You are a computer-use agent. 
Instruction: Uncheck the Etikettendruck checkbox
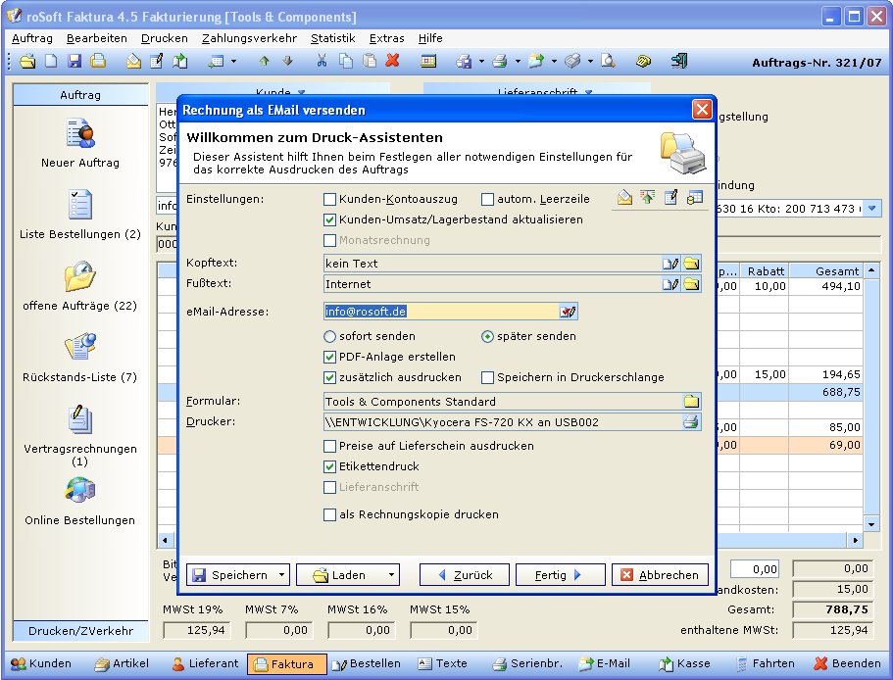point(330,466)
